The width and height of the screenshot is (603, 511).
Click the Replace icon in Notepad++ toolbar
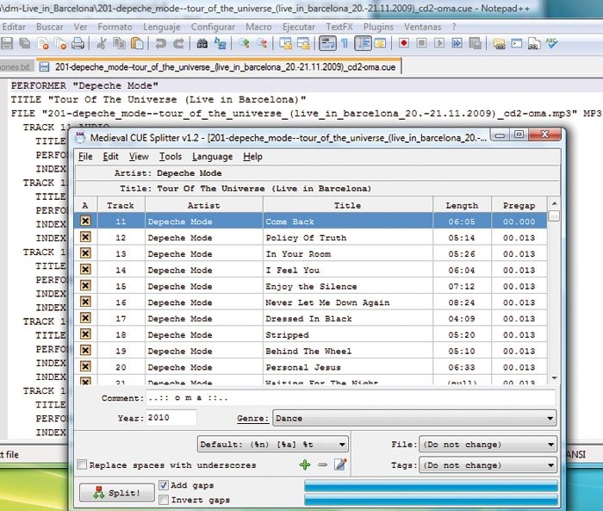click(220, 43)
